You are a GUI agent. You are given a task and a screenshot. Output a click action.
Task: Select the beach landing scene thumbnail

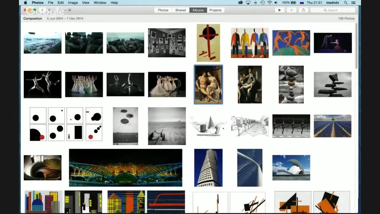[42, 43]
